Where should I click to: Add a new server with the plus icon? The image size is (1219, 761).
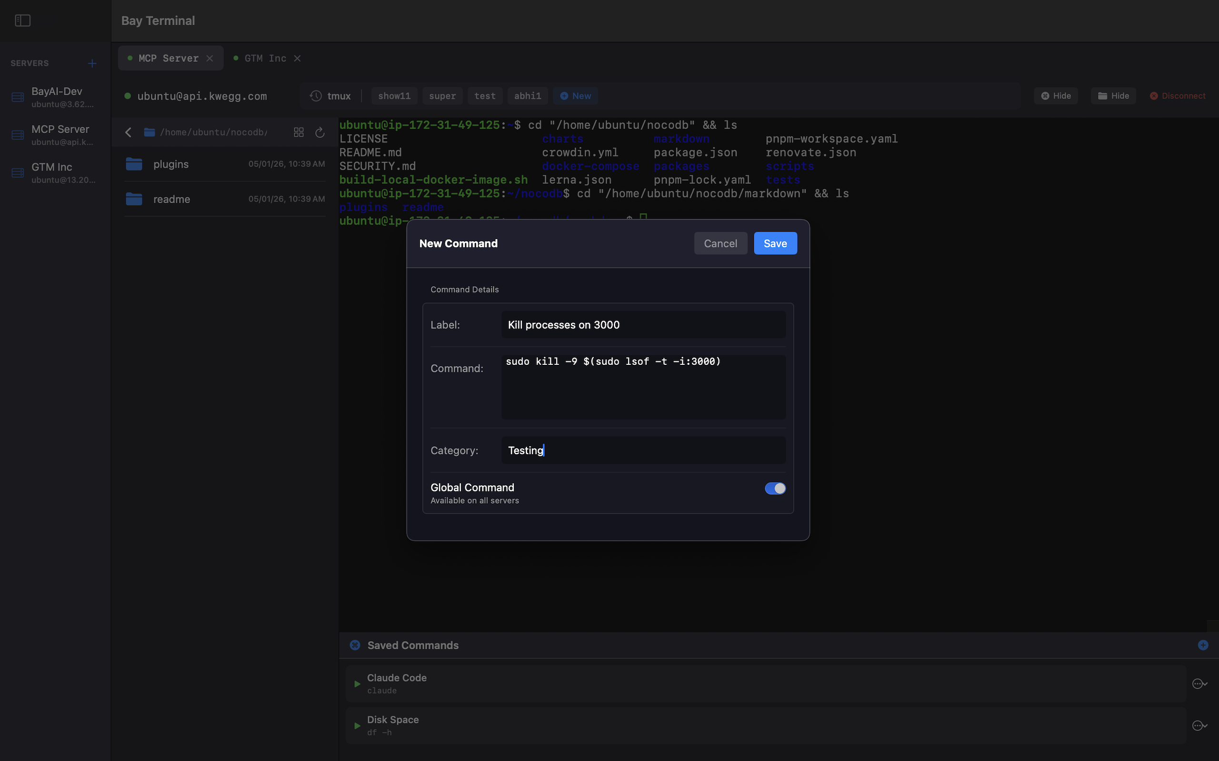tap(92, 63)
